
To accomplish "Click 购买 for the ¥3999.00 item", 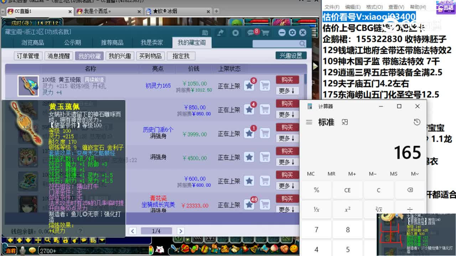I will coord(287,127).
